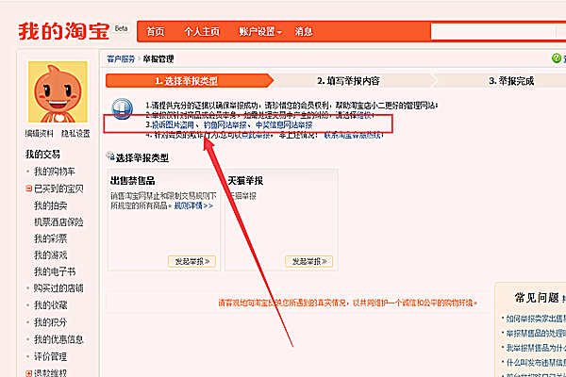The height and width of the screenshot is (377, 566).
Task: Open the 中奖信息网站举报 link
Action: coord(284,124)
